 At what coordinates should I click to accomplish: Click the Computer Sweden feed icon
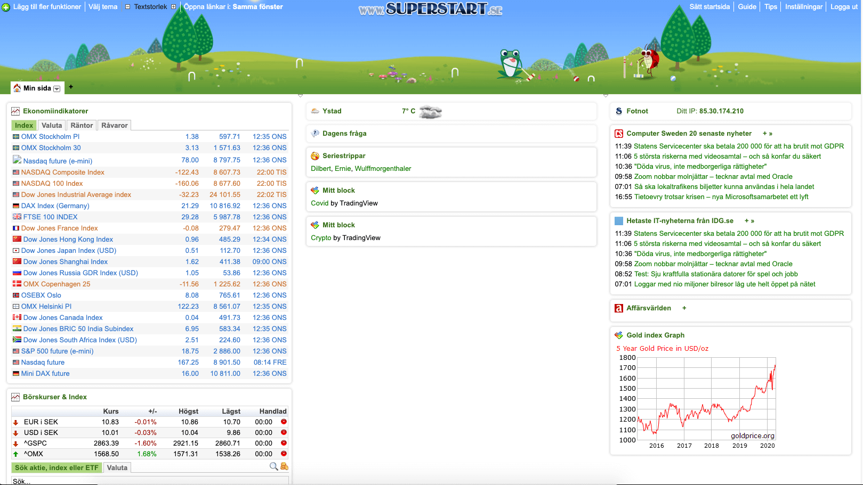619,134
